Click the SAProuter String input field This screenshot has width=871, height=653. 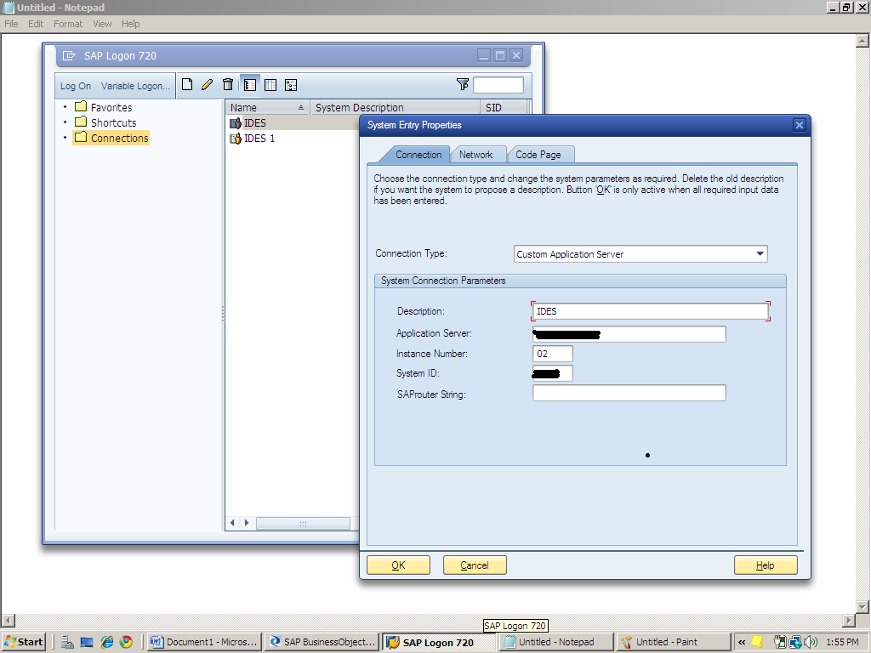(629, 393)
